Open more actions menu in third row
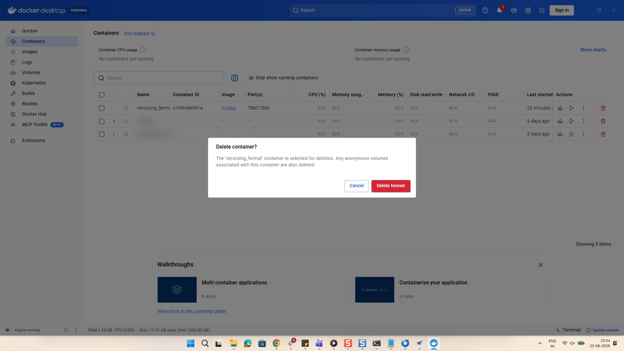The width and height of the screenshot is (624, 351). point(583,134)
